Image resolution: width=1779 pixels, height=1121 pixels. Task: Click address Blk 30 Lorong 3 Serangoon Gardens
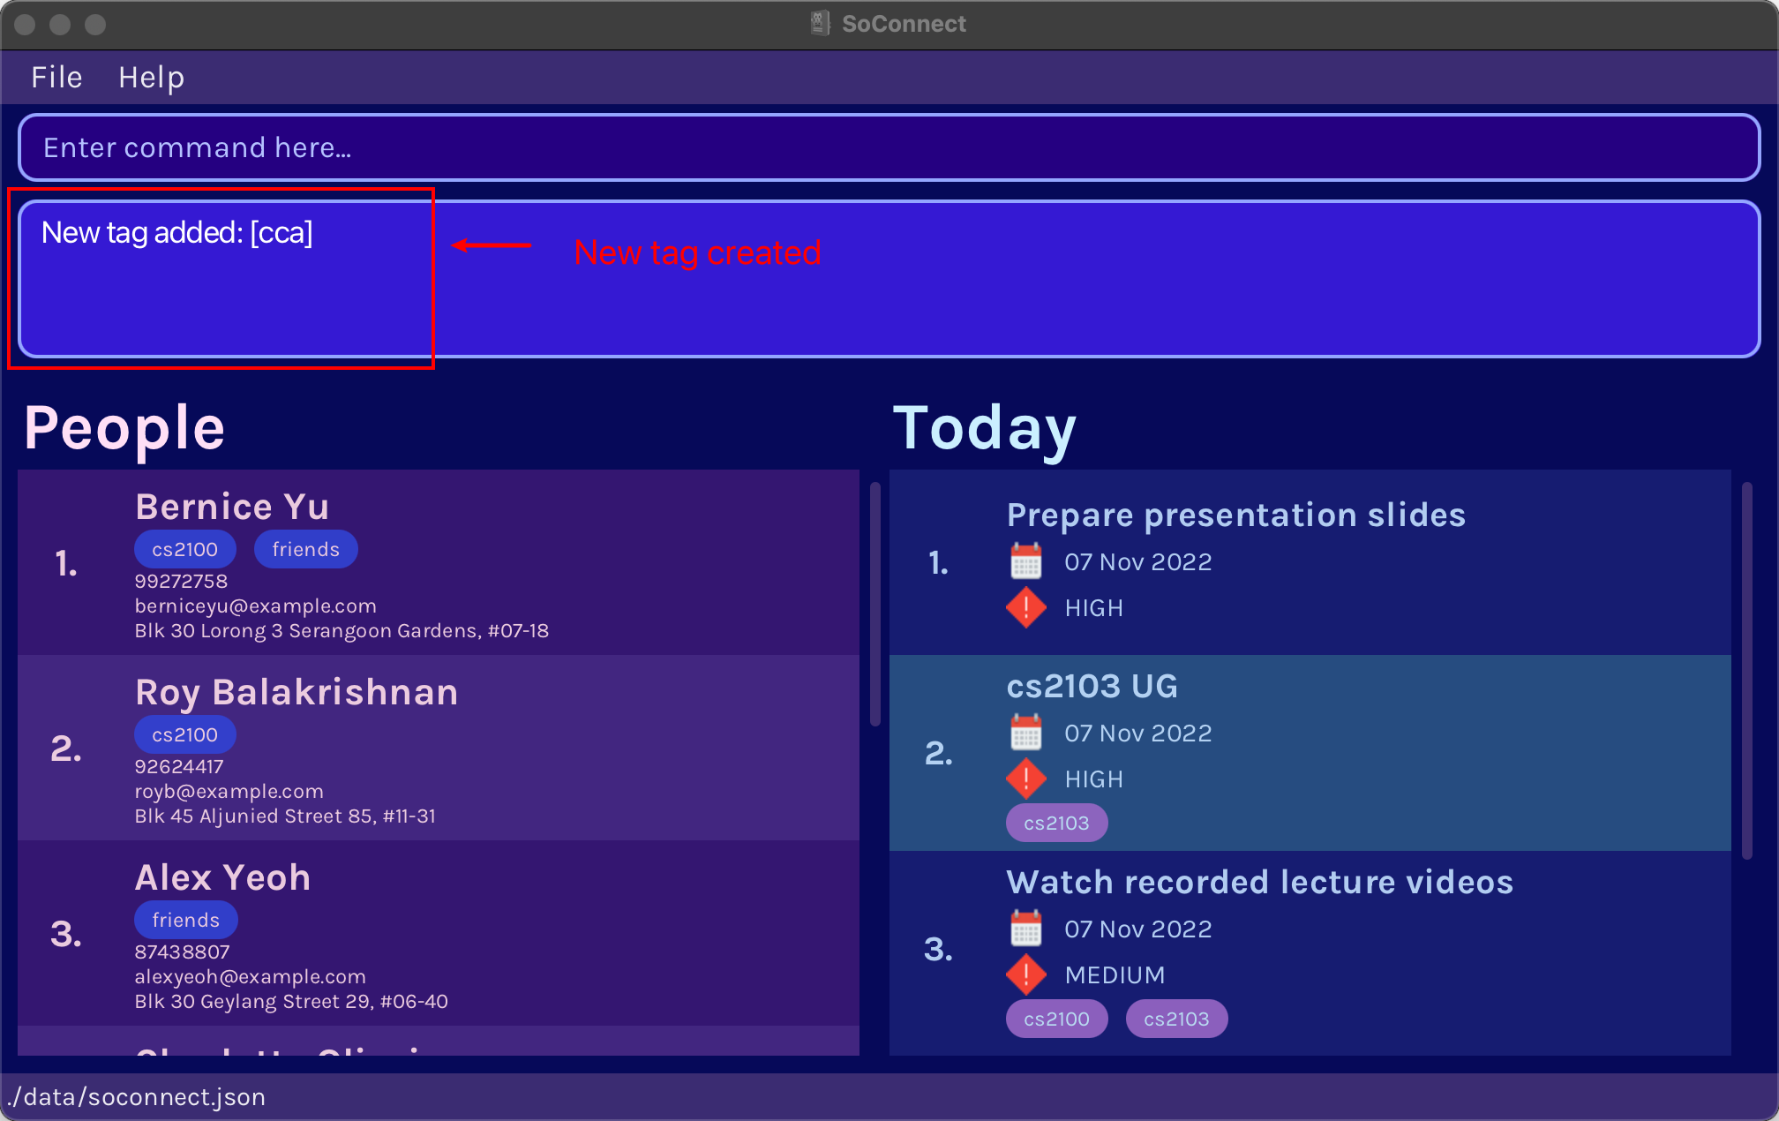click(x=342, y=630)
